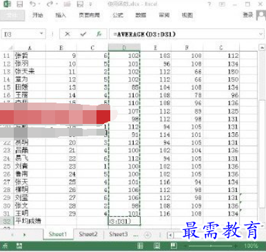This screenshot has height=252, width=266.
Task: Open the zoom dialog from 100% label
Action: point(251,246)
